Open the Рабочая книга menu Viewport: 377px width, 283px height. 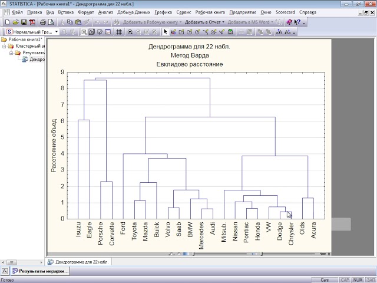(210, 12)
